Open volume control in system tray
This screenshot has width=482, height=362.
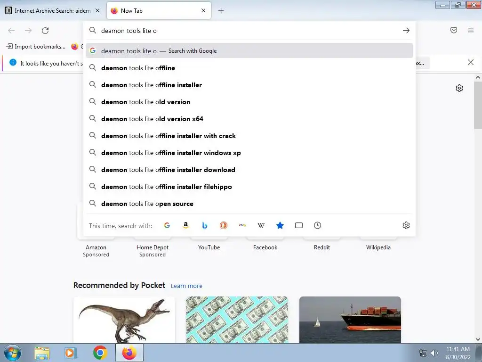pos(434,353)
